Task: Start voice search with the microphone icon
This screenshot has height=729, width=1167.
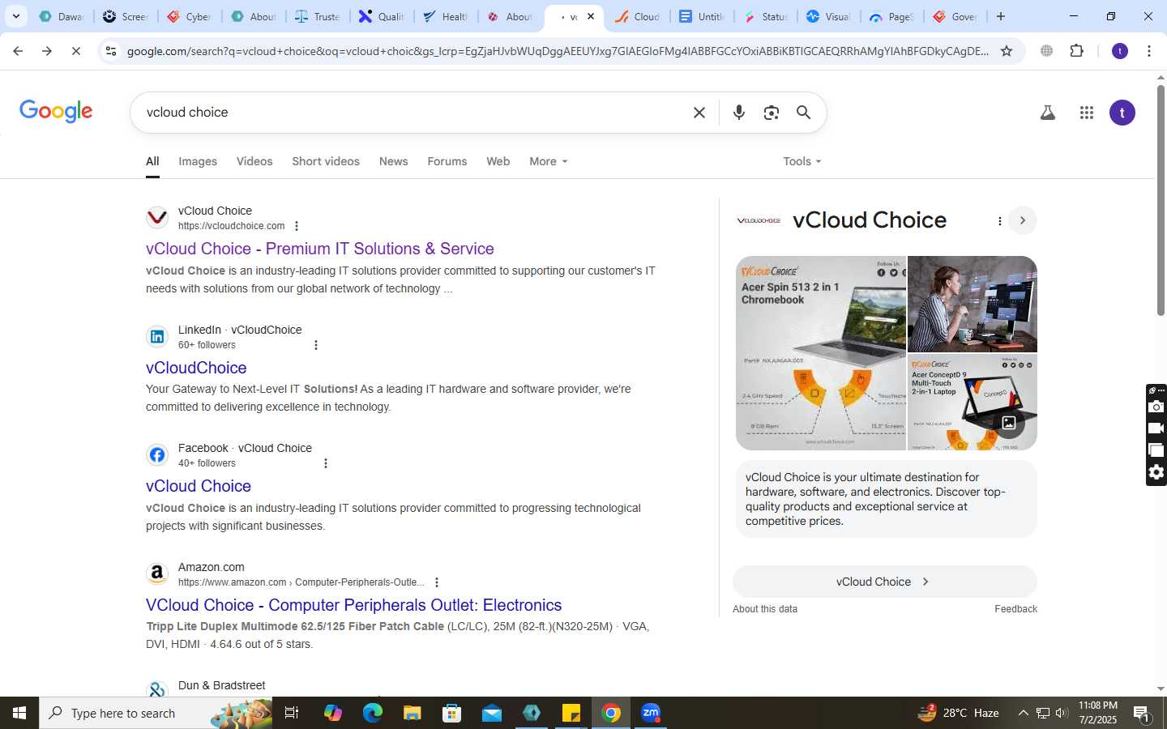Action: (x=738, y=113)
